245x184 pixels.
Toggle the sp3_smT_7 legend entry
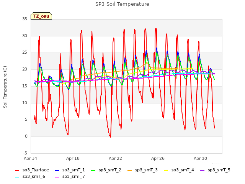point(70,177)
